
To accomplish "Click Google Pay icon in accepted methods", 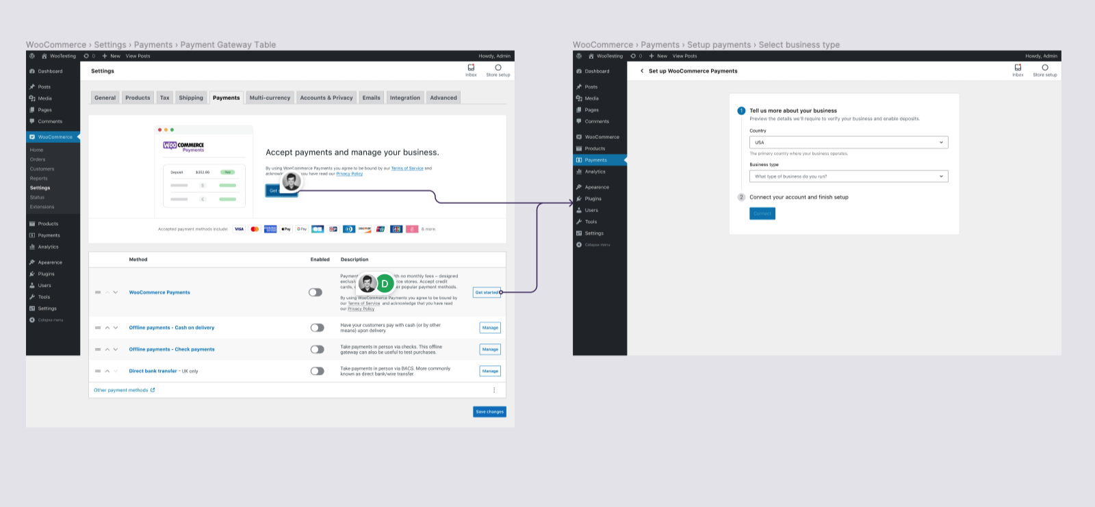I will 302,229.
